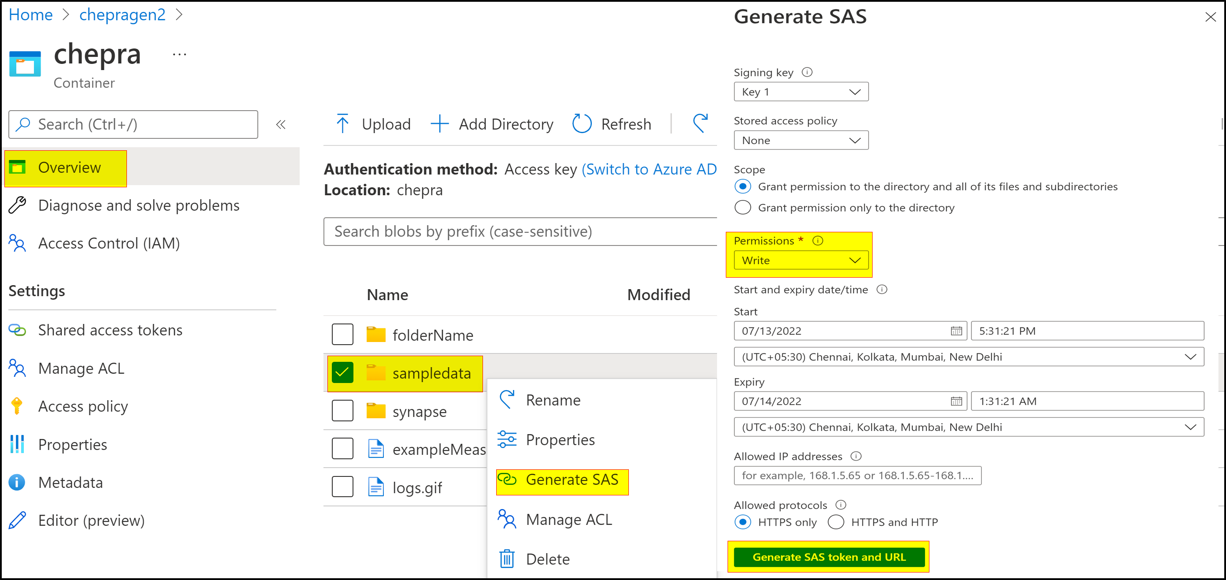The width and height of the screenshot is (1226, 580).
Task: Click the chepra container icon
Action: pyautogui.click(x=25, y=64)
